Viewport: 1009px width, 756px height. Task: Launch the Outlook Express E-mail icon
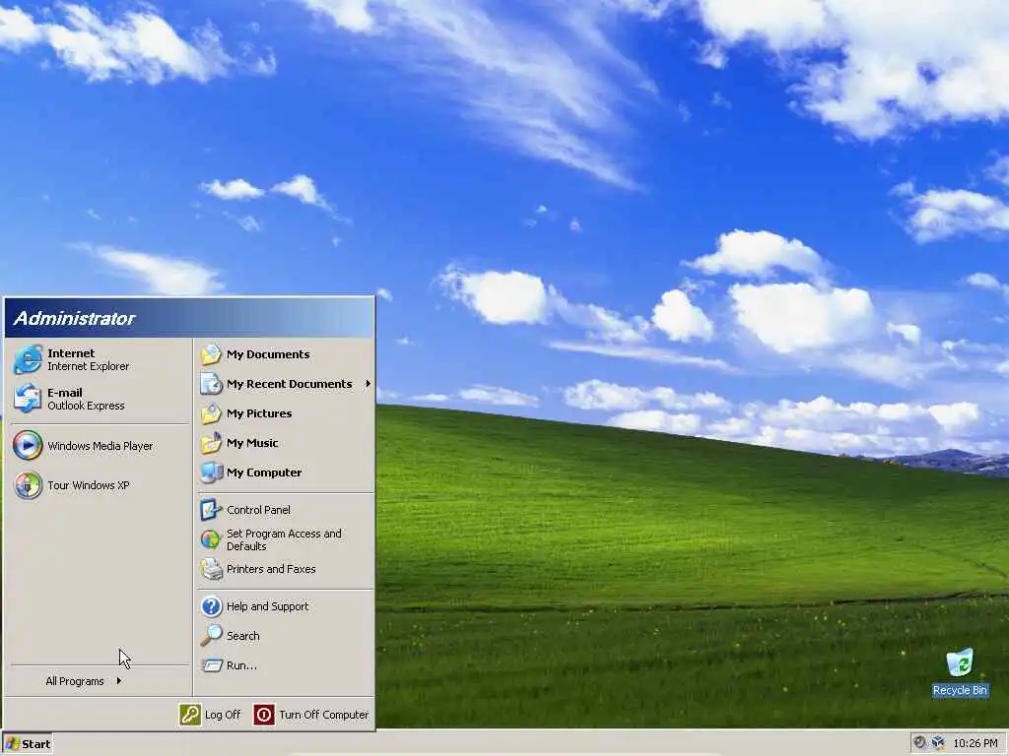coord(28,399)
